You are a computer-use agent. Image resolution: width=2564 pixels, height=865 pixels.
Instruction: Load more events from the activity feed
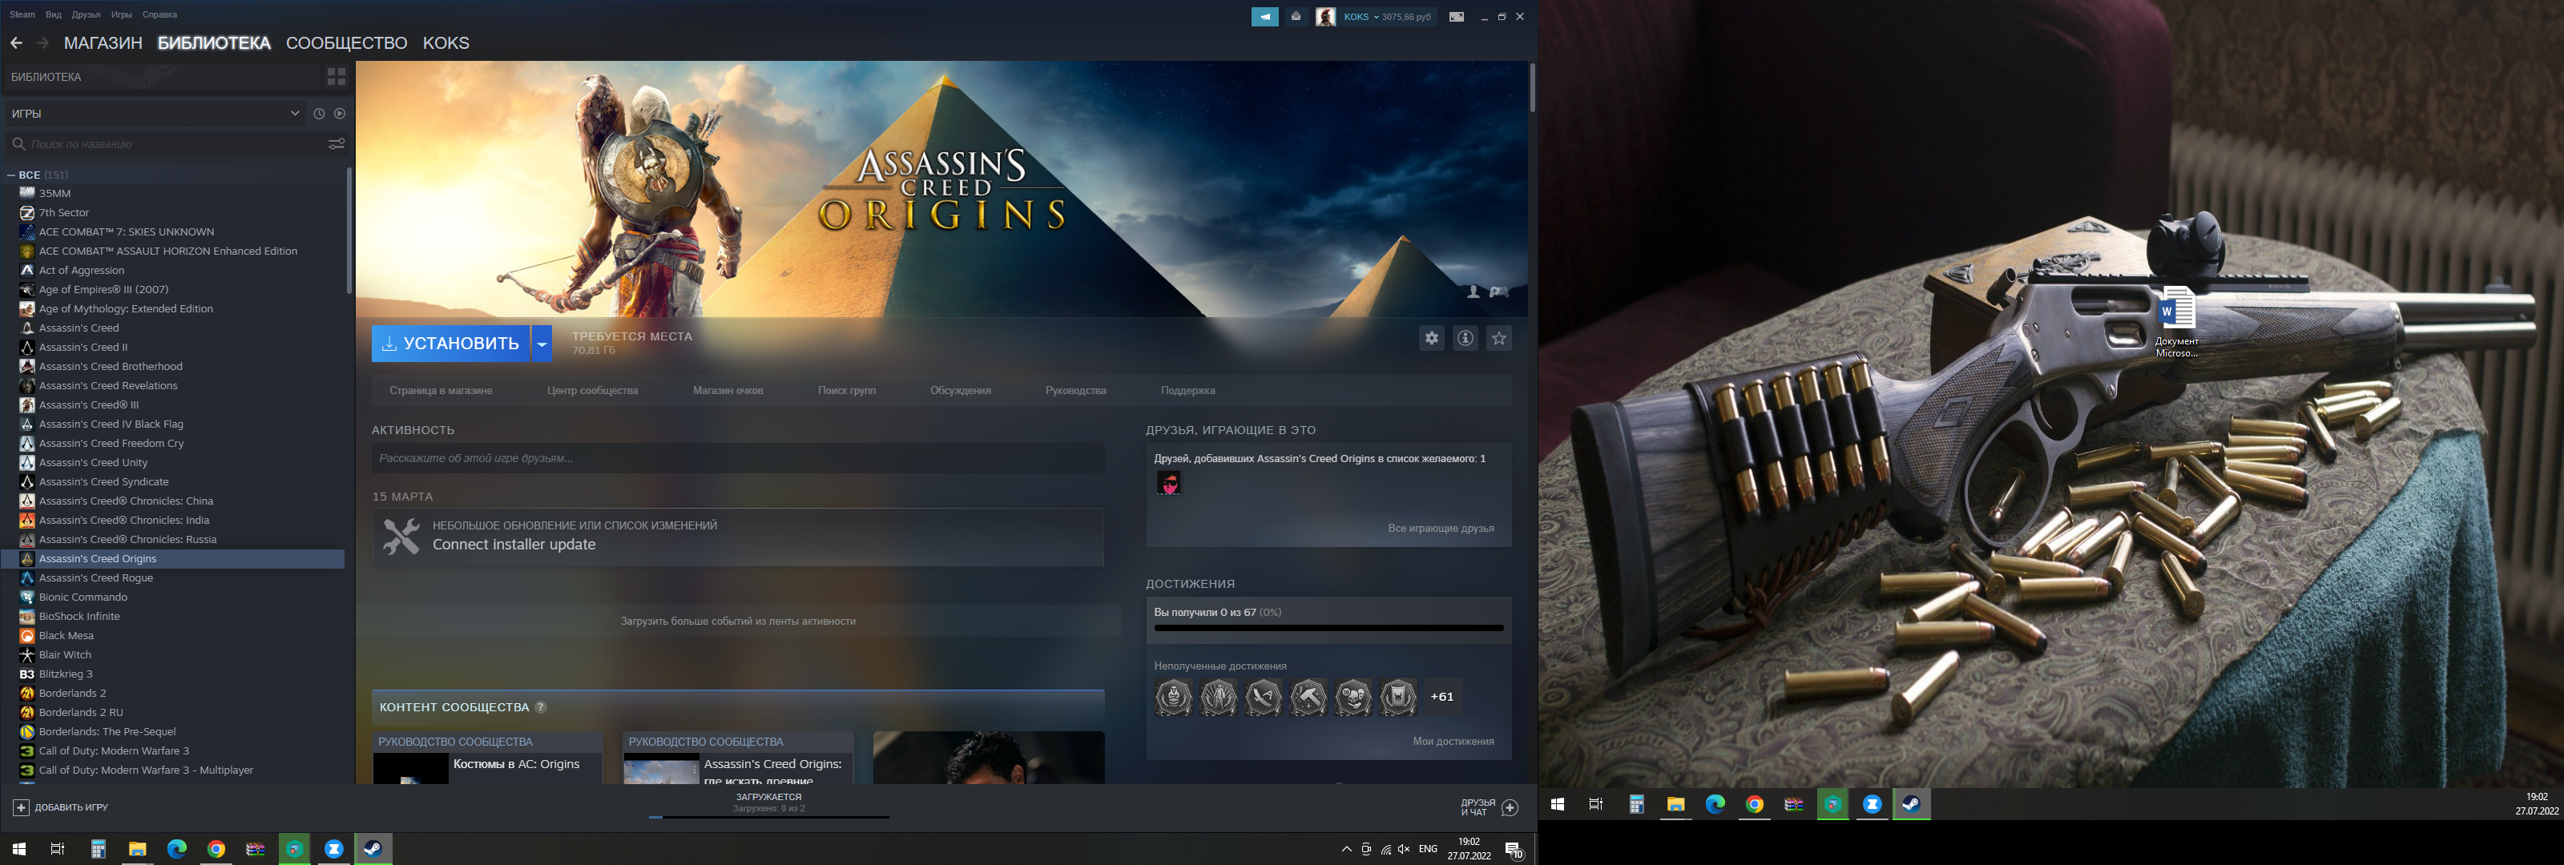coord(739,622)
